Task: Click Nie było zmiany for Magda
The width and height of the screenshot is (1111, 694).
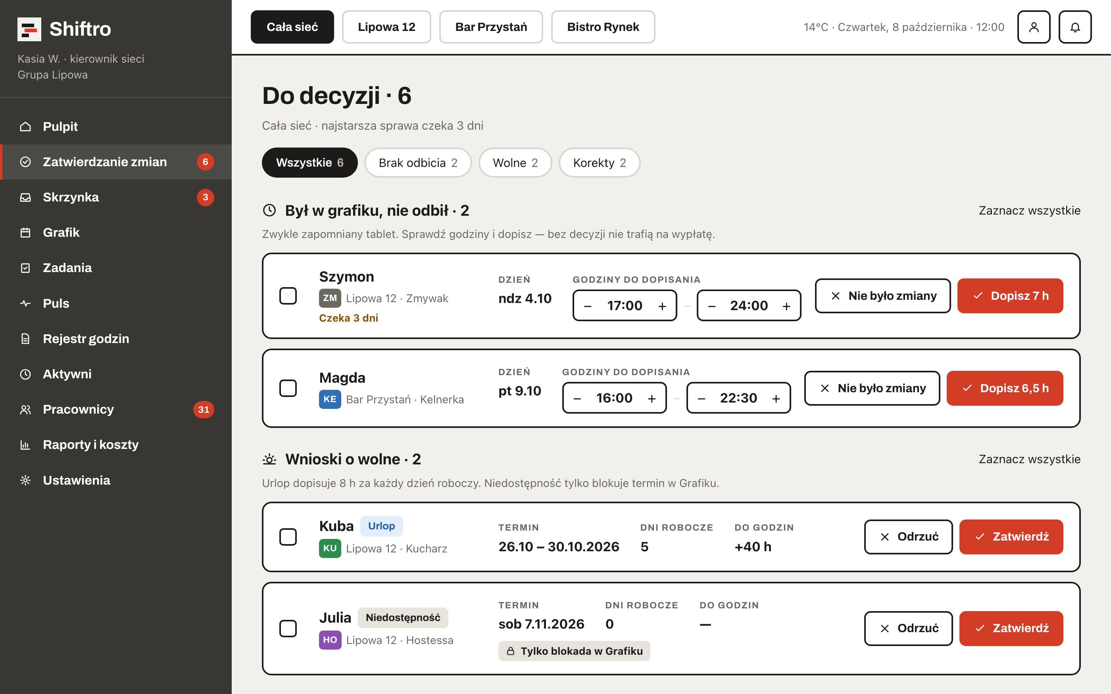Action: click(x=872, y=388)
